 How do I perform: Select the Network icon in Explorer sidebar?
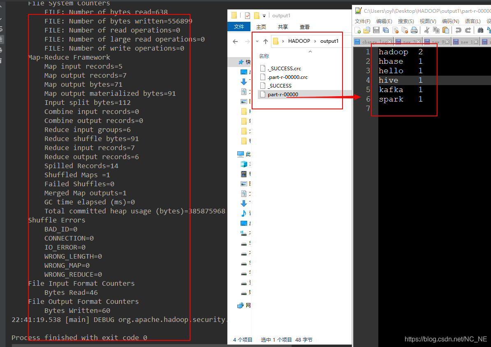[241, 305]
